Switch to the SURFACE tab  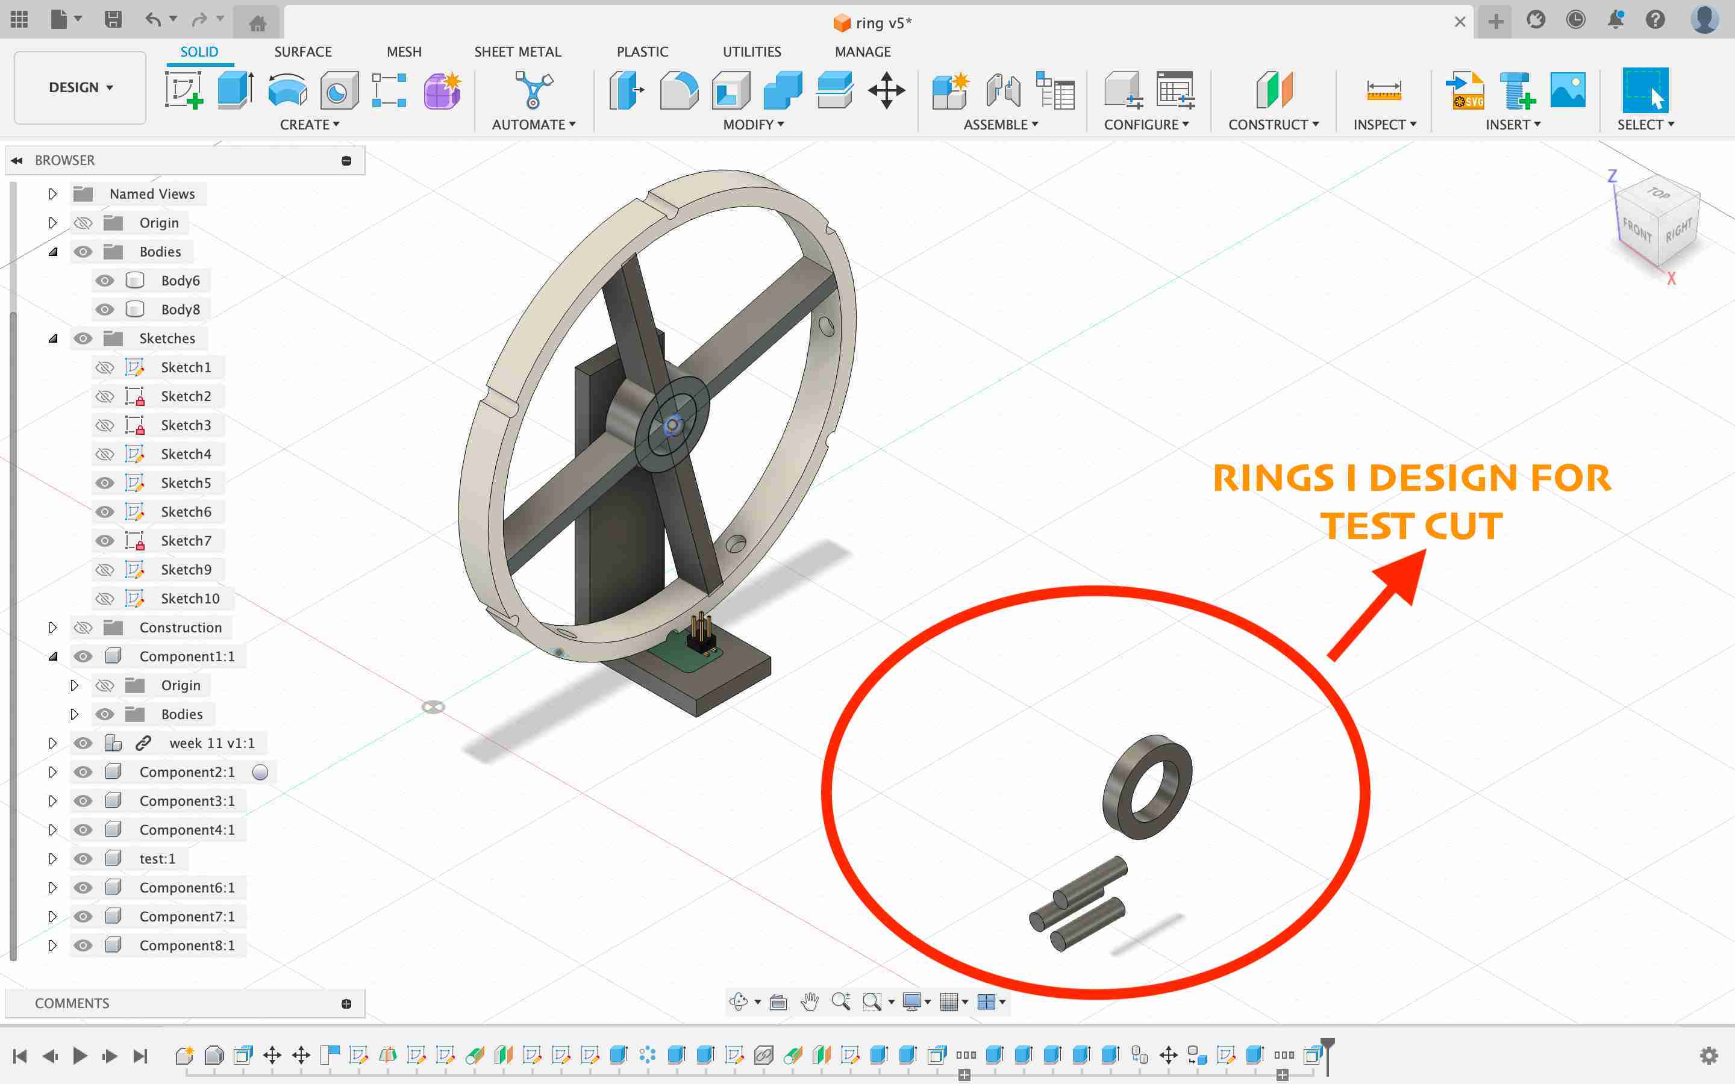302,51
